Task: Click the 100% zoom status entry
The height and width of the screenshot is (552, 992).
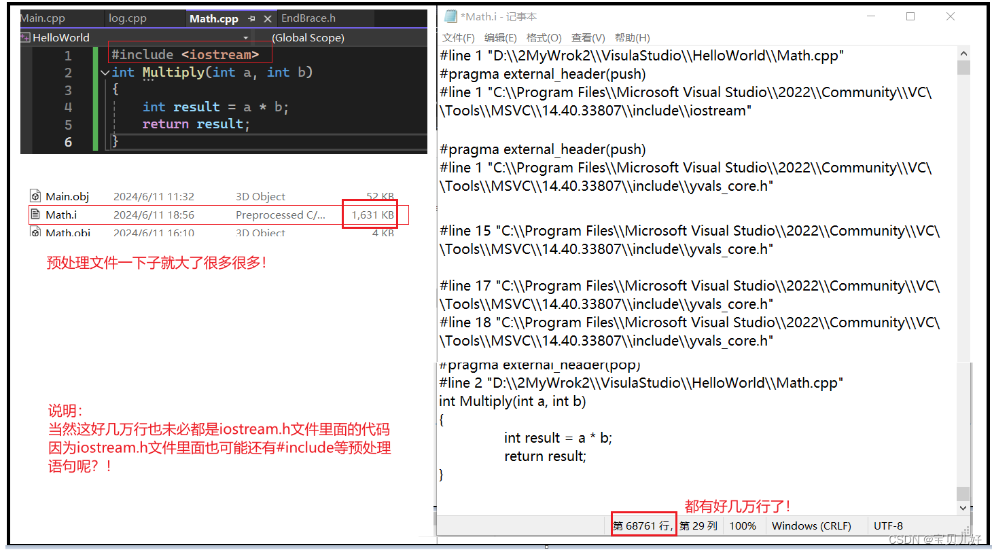Action: point(743,526)
